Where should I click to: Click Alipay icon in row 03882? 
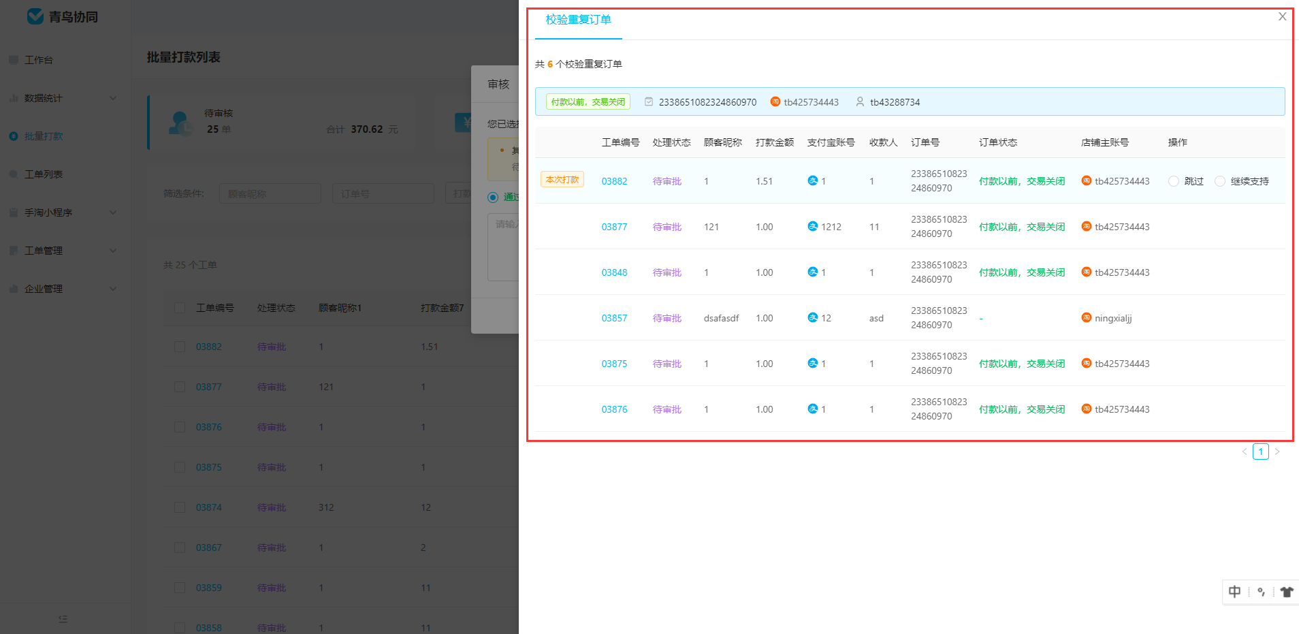[x=812, y=180]
